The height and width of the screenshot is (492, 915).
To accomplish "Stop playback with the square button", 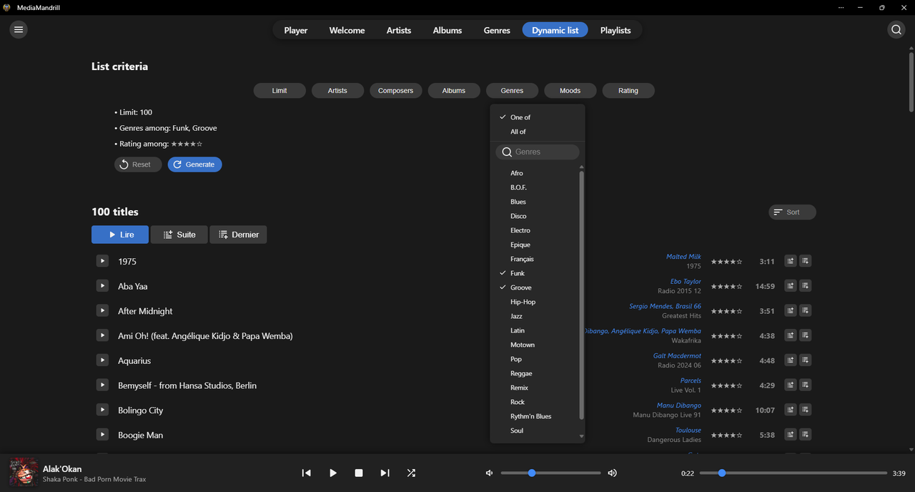I will 359,473.
